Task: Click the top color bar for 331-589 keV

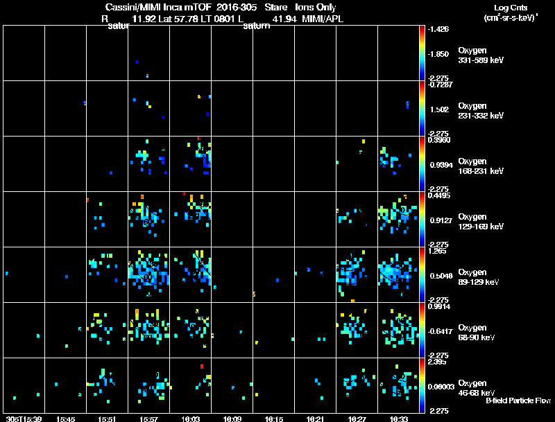Action: click(422, 53)
